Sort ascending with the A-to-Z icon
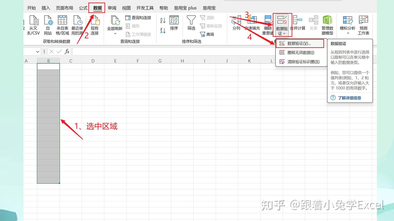The height and width of the screenshot is (221, 394). 163,20
